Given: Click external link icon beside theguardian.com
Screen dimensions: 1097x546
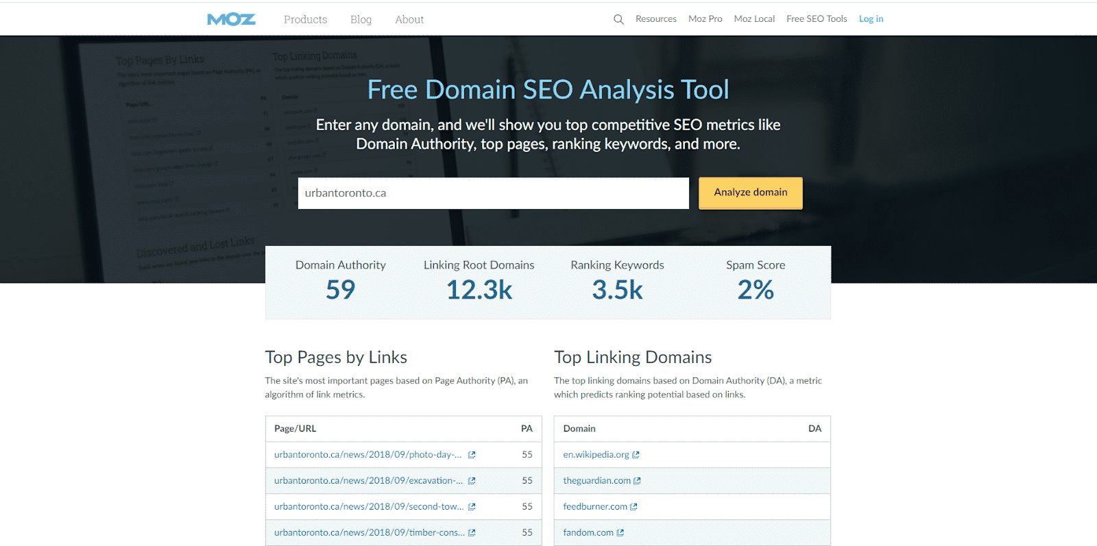Looking at the screenshot, I should (637, 481).
